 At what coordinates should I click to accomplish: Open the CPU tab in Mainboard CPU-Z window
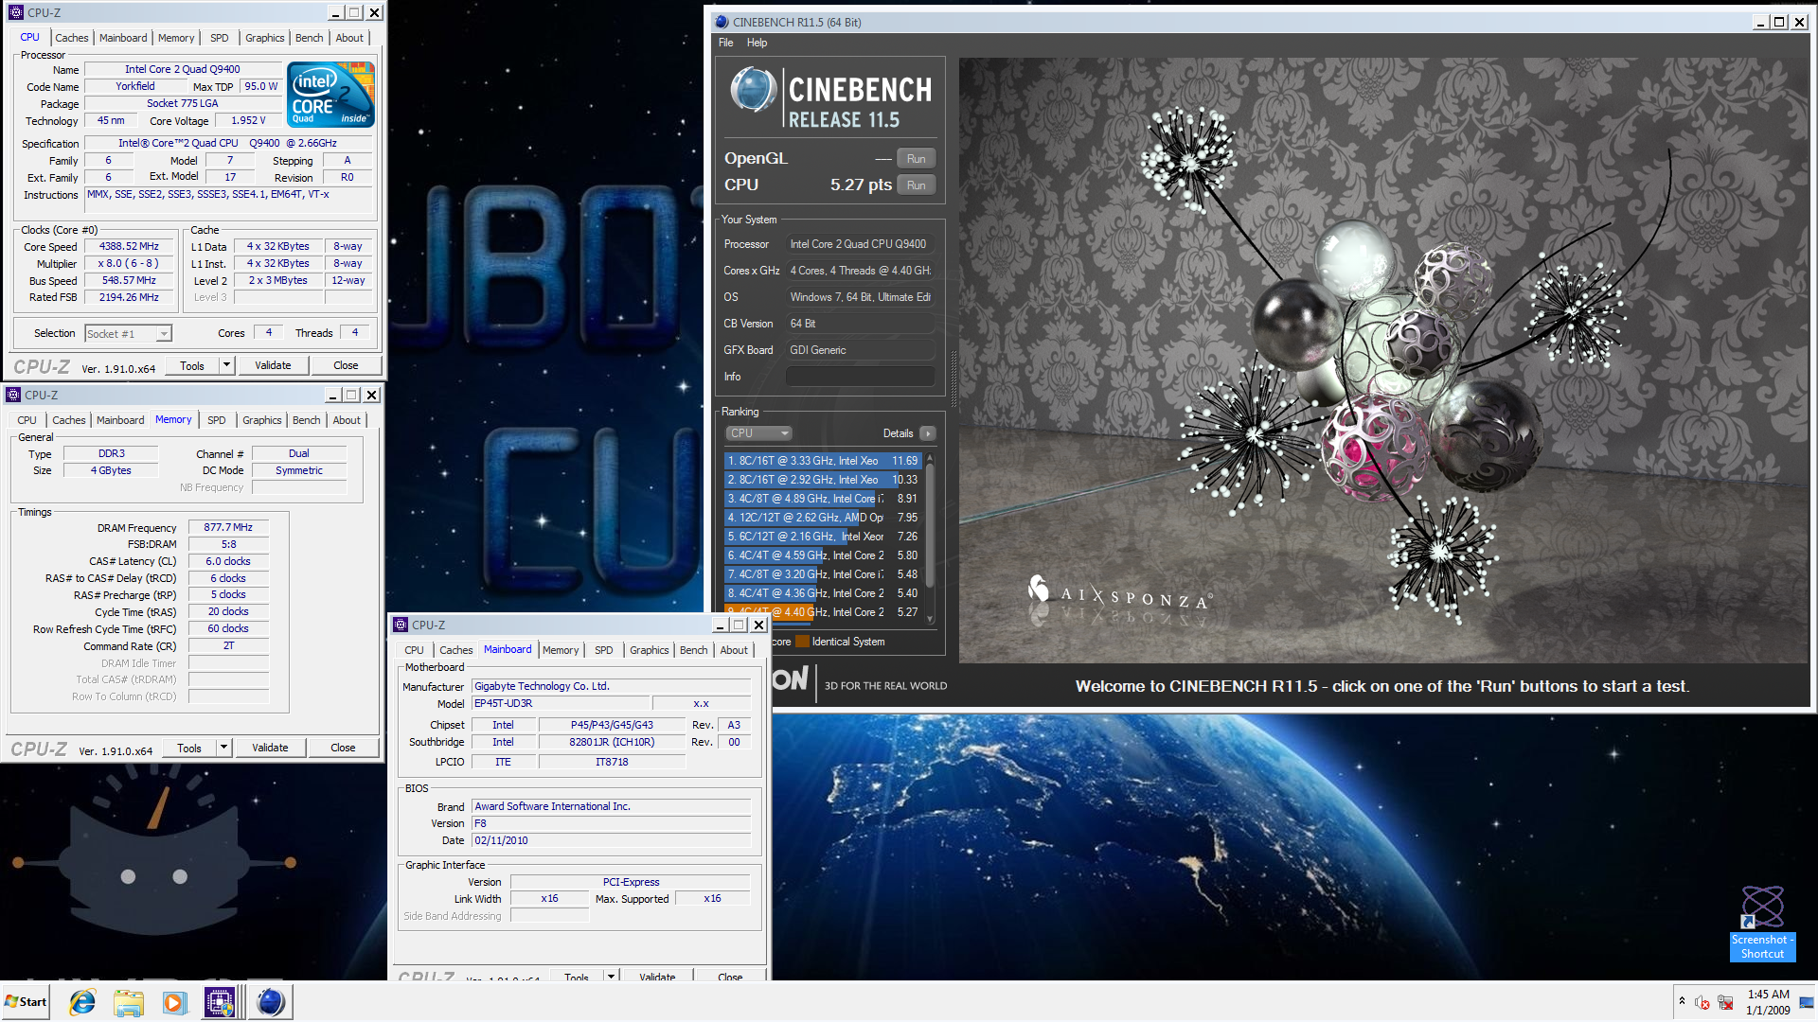tap(414, 650)
